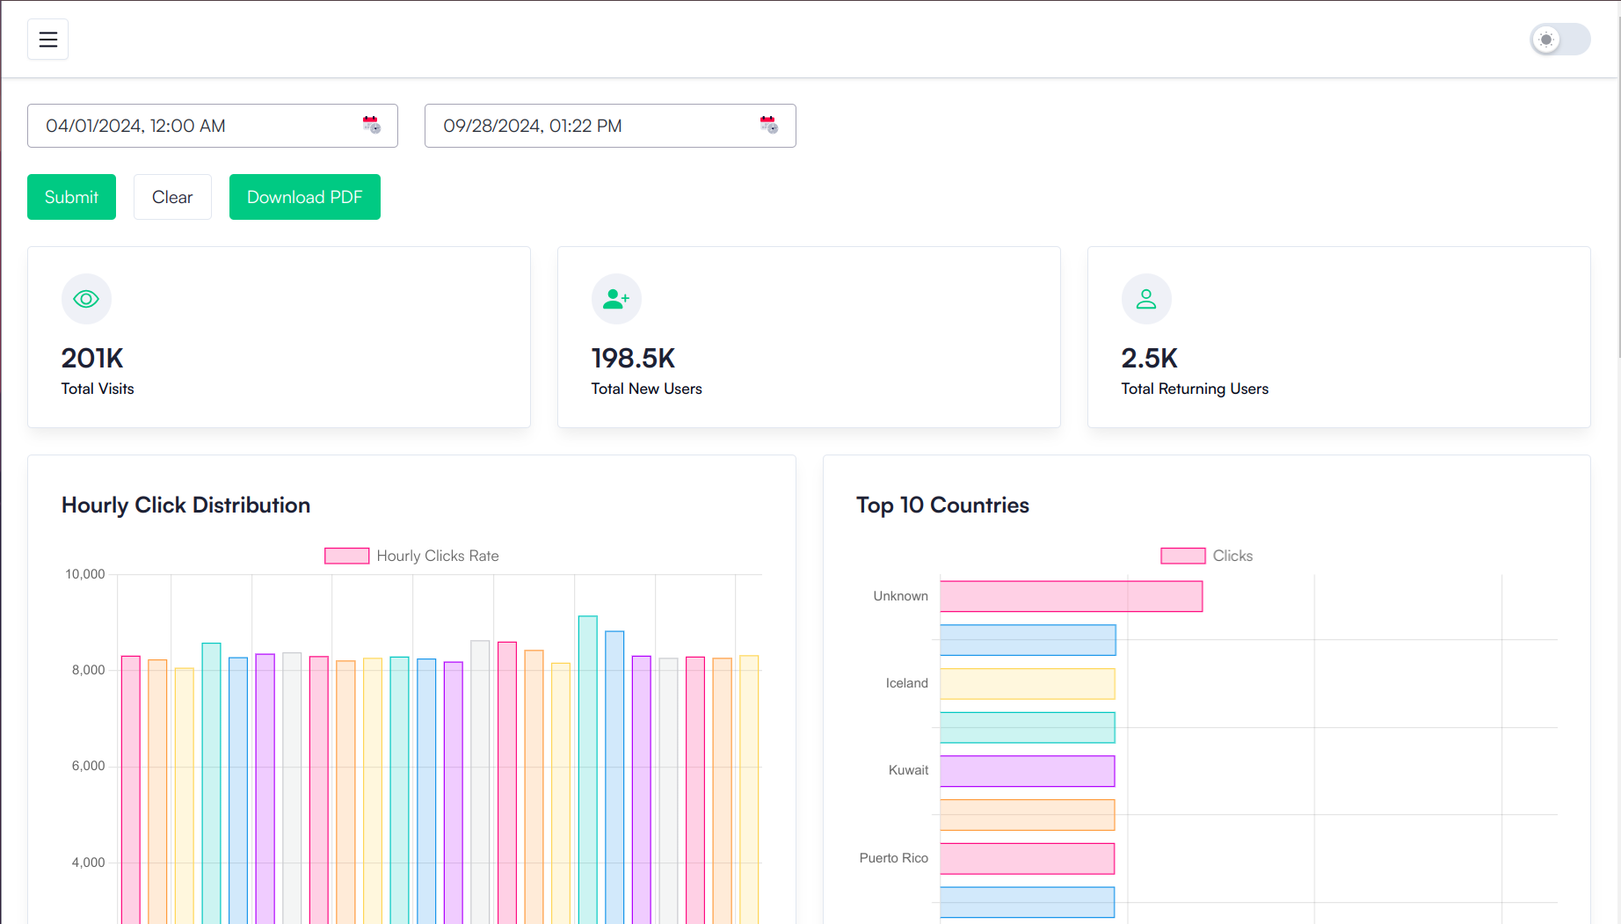Click the Unknown country bar

pyautogui.click(x=1071, y=596)
